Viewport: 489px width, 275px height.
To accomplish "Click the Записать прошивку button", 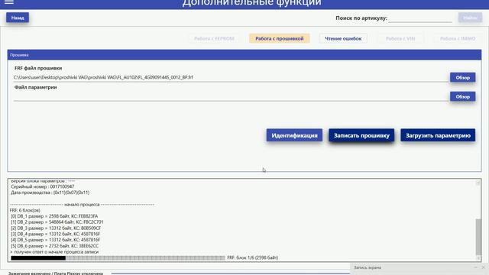I will pyautogui.click(x=361, y=135).
